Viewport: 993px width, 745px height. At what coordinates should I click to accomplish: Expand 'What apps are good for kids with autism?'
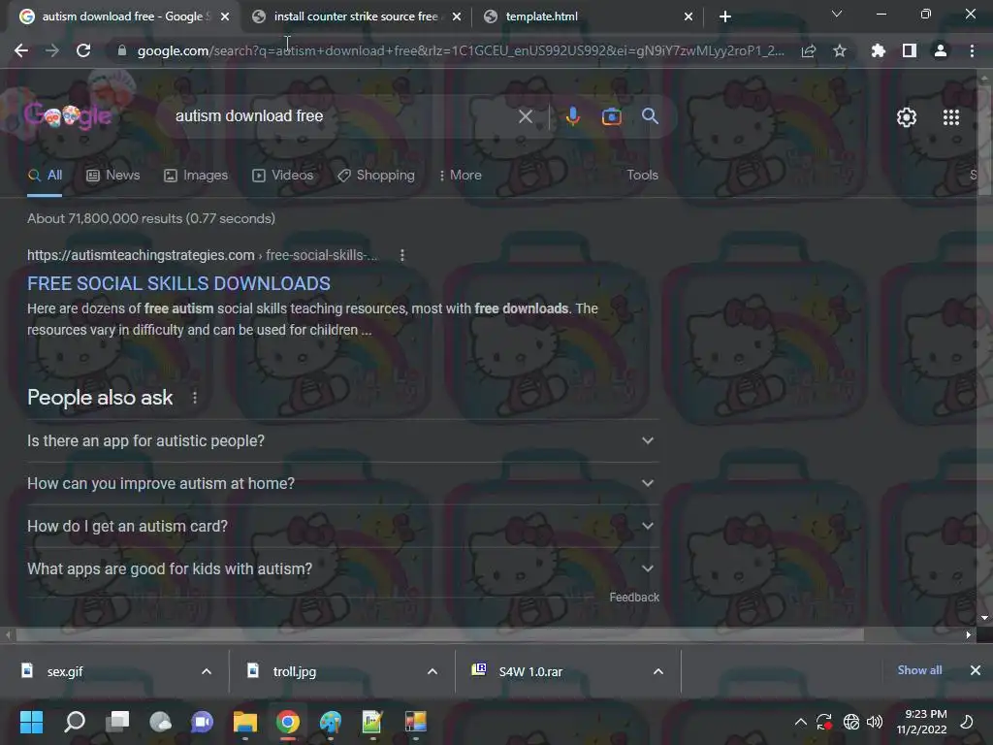(342, 568)
